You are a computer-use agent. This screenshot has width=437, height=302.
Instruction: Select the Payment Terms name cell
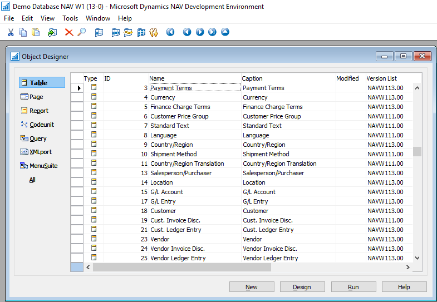click(195, 88)
